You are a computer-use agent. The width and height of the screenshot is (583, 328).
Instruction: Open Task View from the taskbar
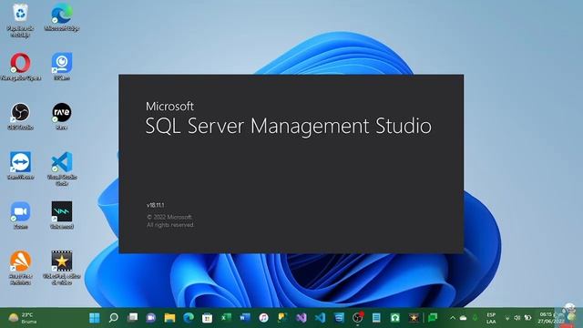[x=132, y=318]
